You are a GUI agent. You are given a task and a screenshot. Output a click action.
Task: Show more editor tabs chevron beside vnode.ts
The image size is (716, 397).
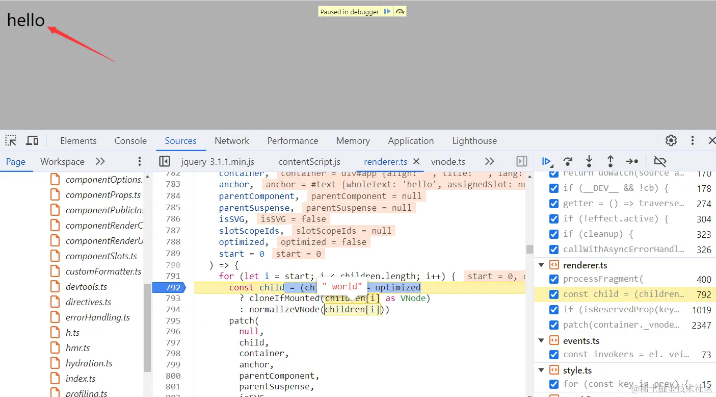[489, 161]
